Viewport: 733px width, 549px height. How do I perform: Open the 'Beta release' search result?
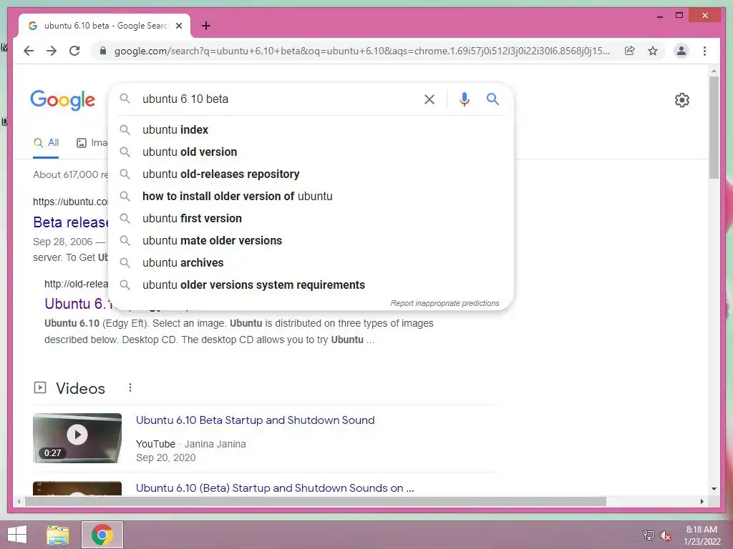71,222
